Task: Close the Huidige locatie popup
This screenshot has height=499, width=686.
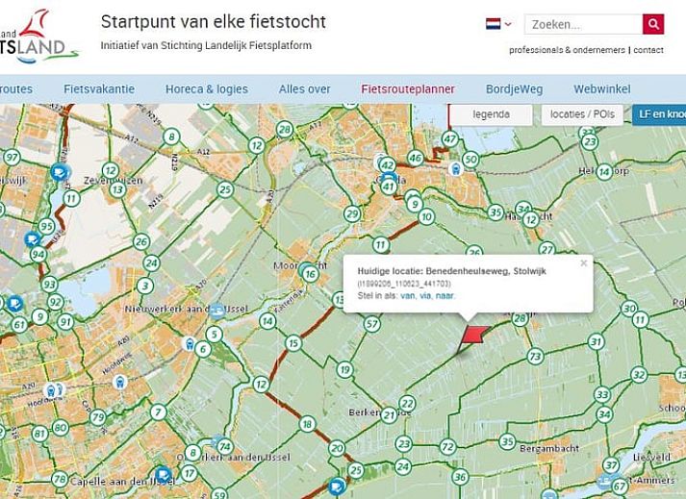Action: [x=583, y=262]
